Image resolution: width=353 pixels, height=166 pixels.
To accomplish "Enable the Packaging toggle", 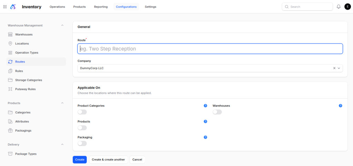I will (x=82, y=144).
